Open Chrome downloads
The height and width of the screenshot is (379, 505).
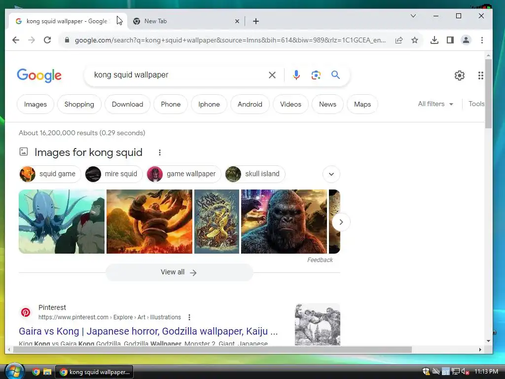coord(434,40)
